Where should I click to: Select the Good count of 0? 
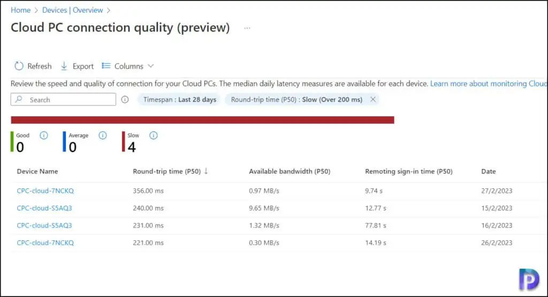click(x=20, y=147)
